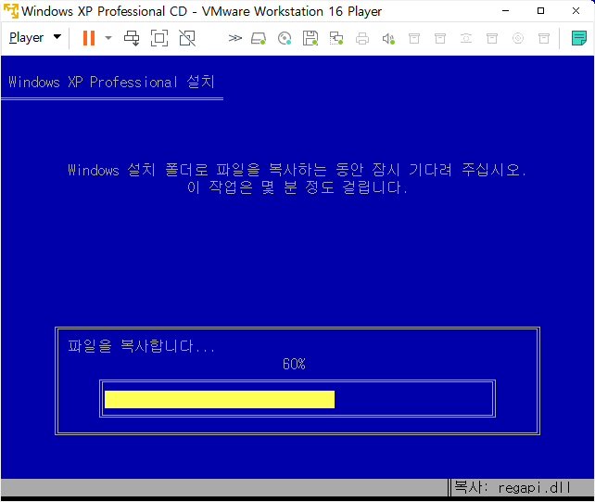Expand the power options arrow beside pause
This screenshot has height=502, width=595.
[108, 38]
